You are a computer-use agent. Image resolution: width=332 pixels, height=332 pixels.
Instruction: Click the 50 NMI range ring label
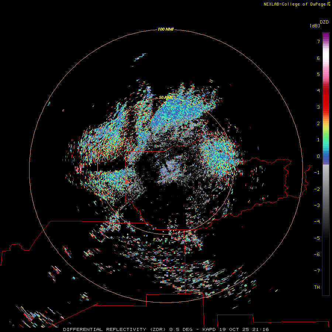166,97
